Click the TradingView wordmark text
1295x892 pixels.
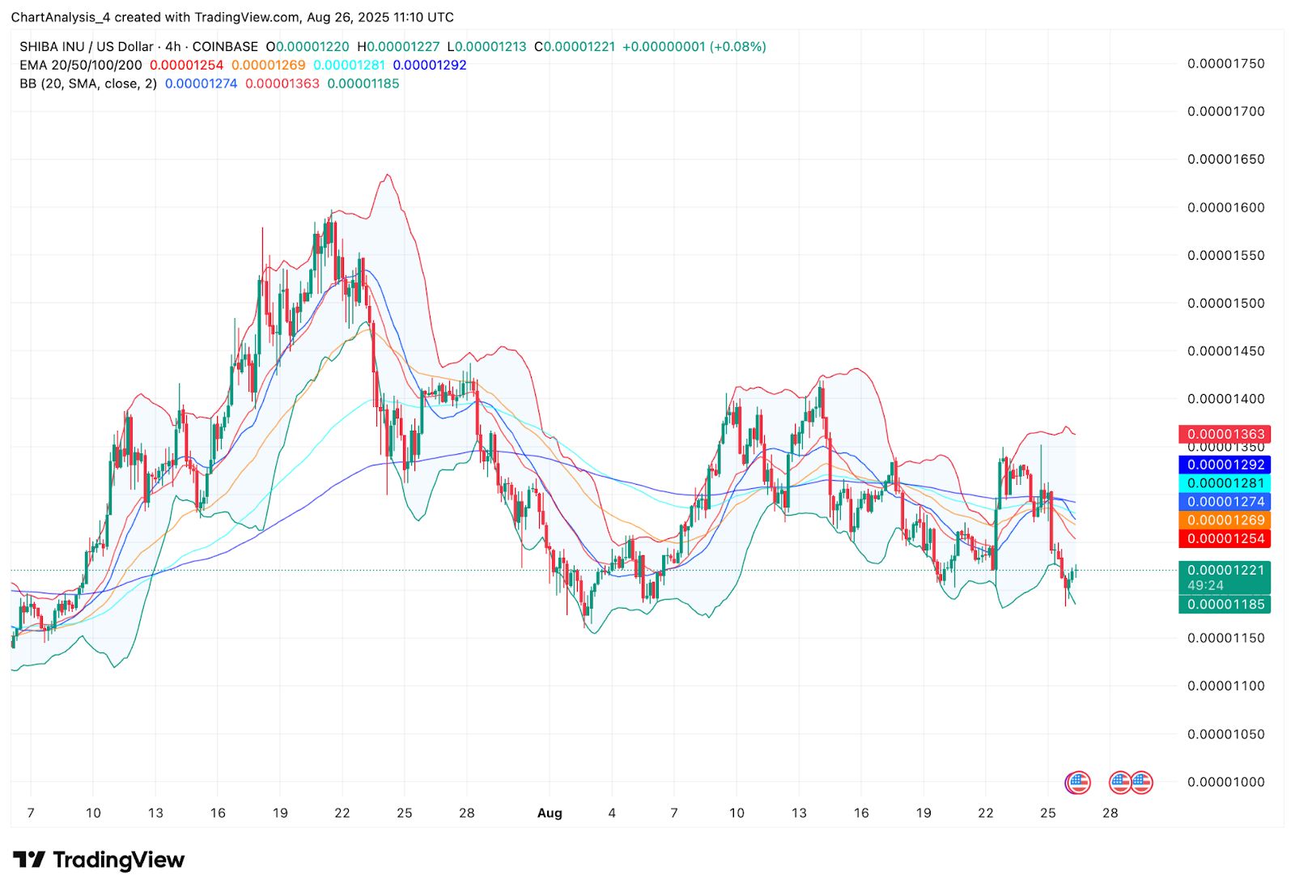(x=118, y=860)
